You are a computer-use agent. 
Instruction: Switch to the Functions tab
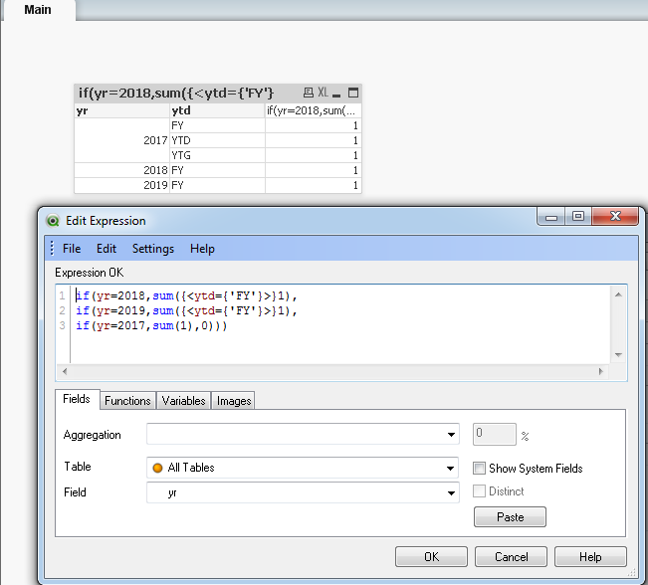coord(127,401)
